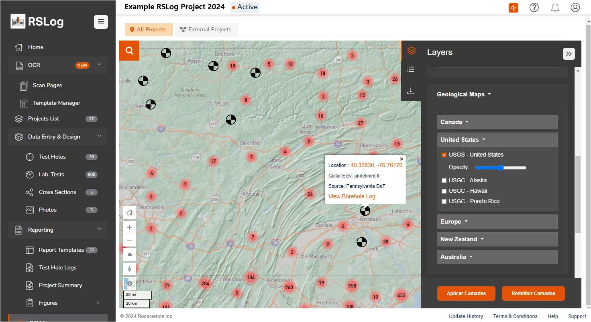Uncheck the USGS - United States layer

point(444,155)
